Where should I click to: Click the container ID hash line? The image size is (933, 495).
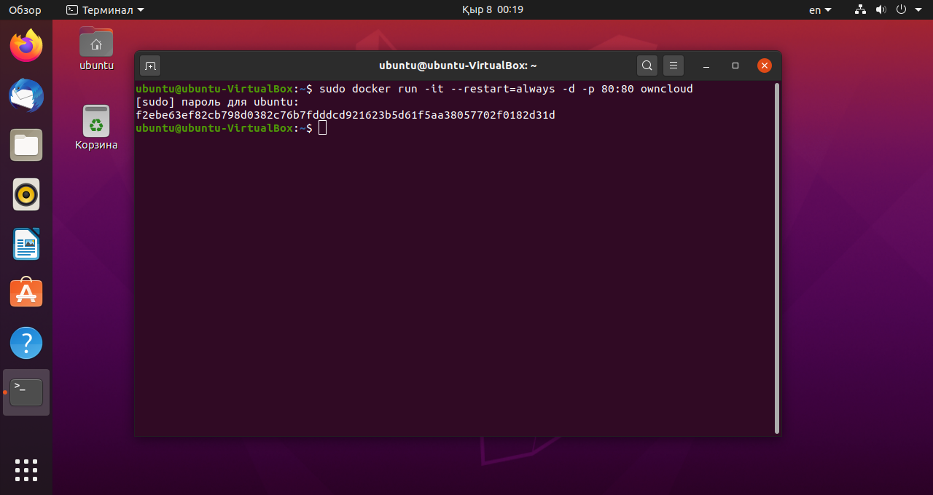coord(346,115)
